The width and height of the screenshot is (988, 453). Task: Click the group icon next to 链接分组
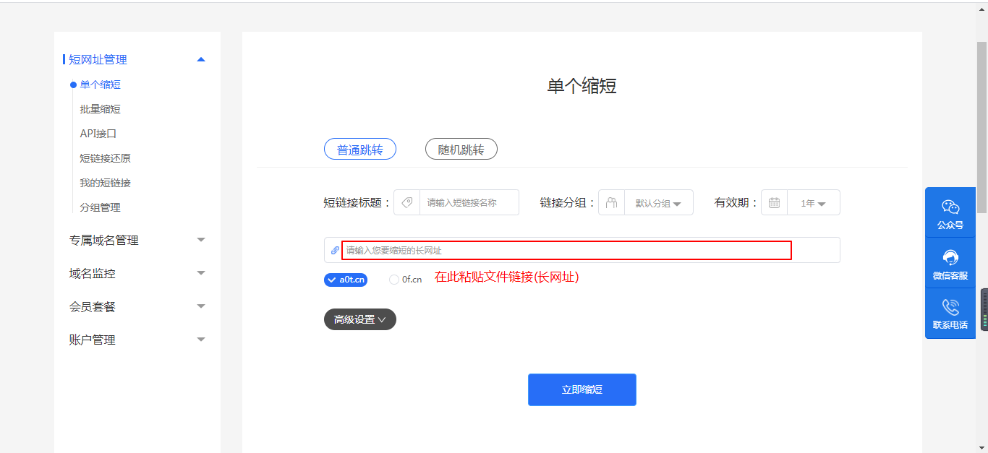(x=611, y=202)
